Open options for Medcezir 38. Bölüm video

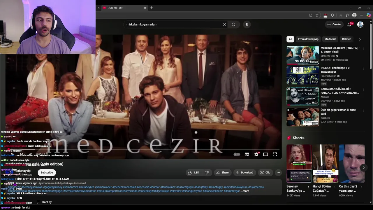coord(363,48)
